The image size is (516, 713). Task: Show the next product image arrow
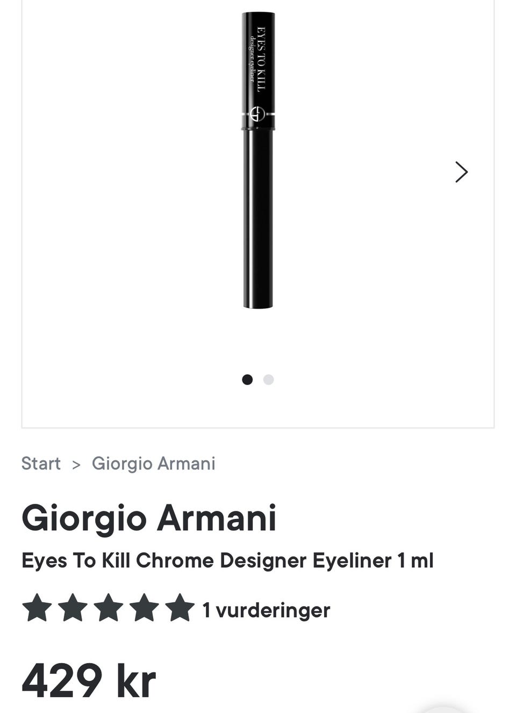coord(461,172)
